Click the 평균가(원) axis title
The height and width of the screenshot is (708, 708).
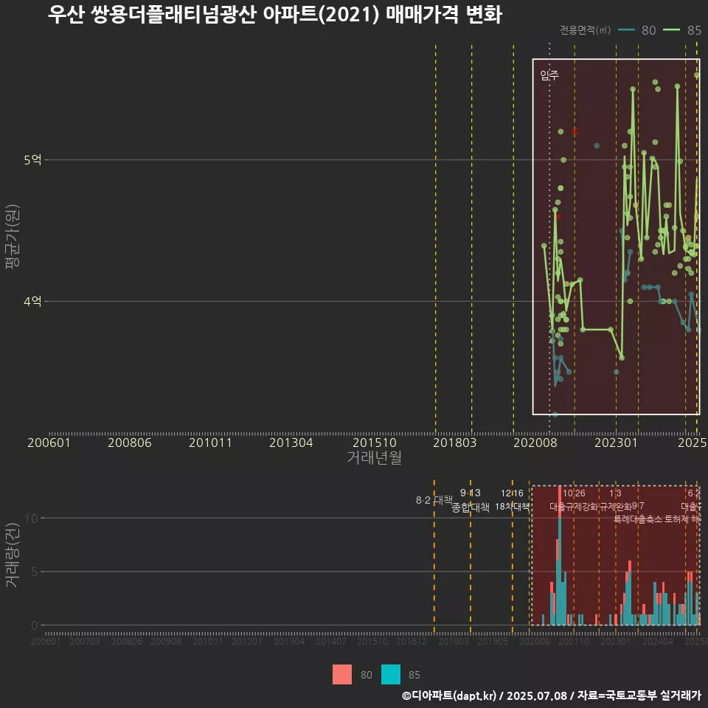(13, 237)
